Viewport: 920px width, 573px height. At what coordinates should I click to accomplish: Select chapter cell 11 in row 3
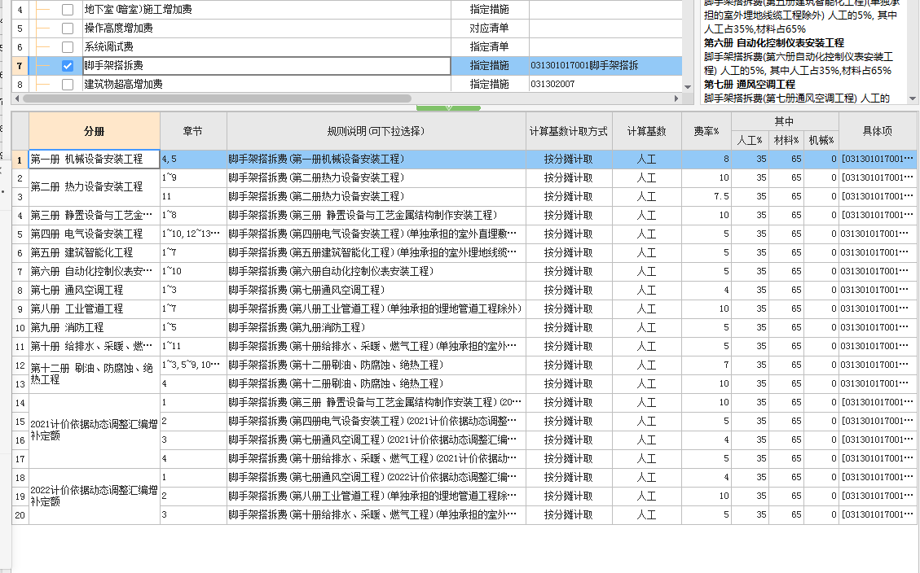click(x=193, y=196)
